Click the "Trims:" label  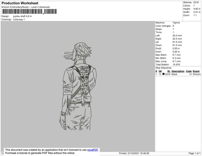(x=159, y=32)
